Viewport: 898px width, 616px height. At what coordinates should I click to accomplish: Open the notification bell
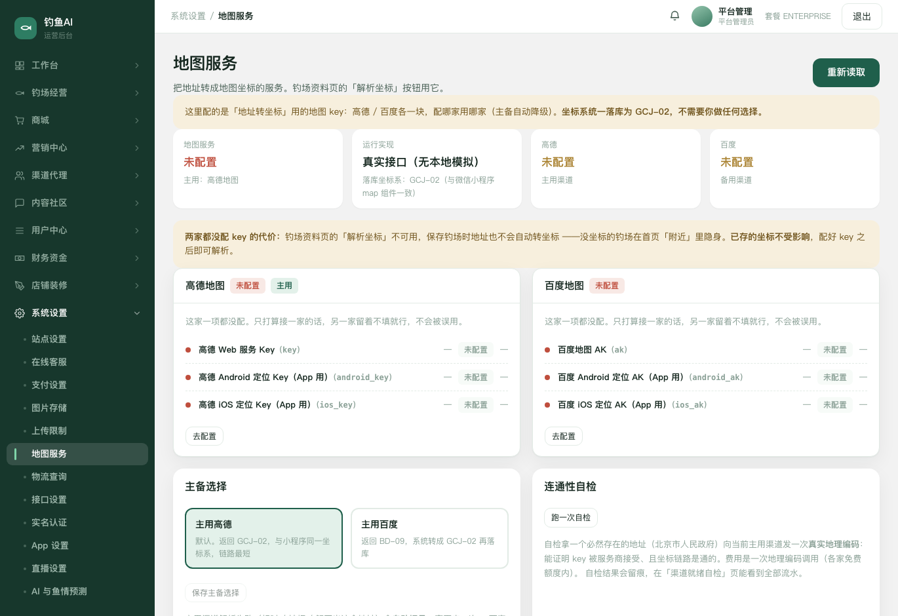674,16
